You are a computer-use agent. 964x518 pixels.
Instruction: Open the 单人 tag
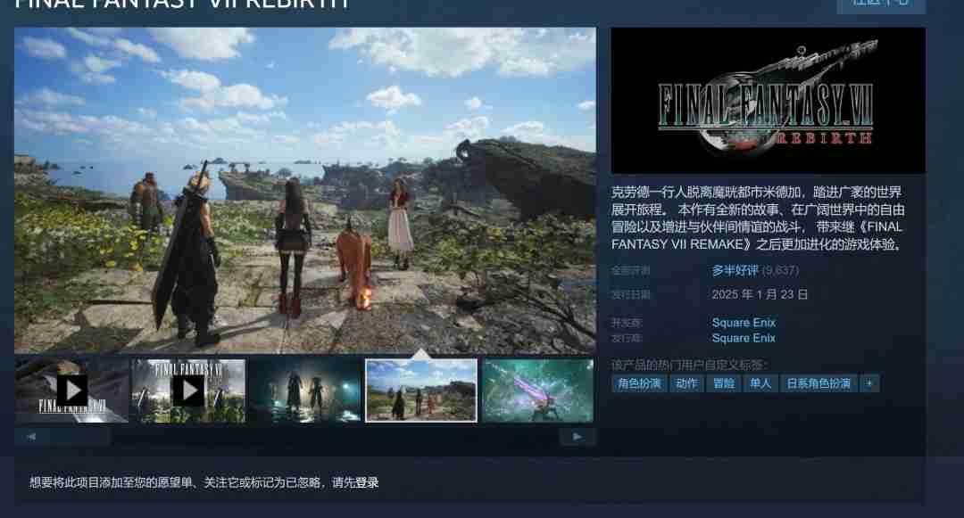(760, 383)
